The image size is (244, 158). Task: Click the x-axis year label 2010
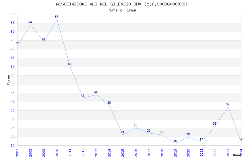tap(57, 153)
